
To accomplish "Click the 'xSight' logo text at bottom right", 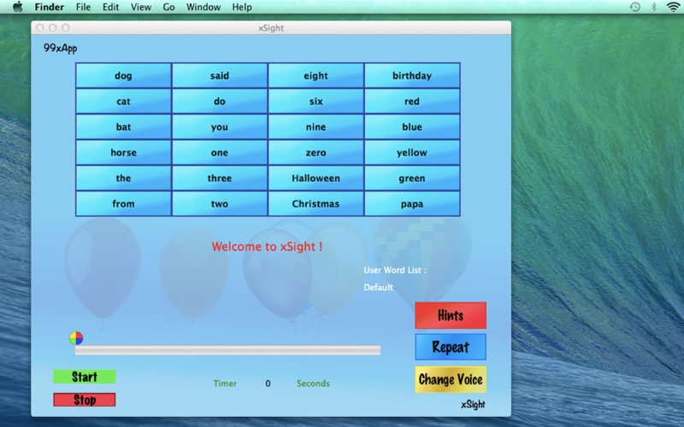I will 473,404.
